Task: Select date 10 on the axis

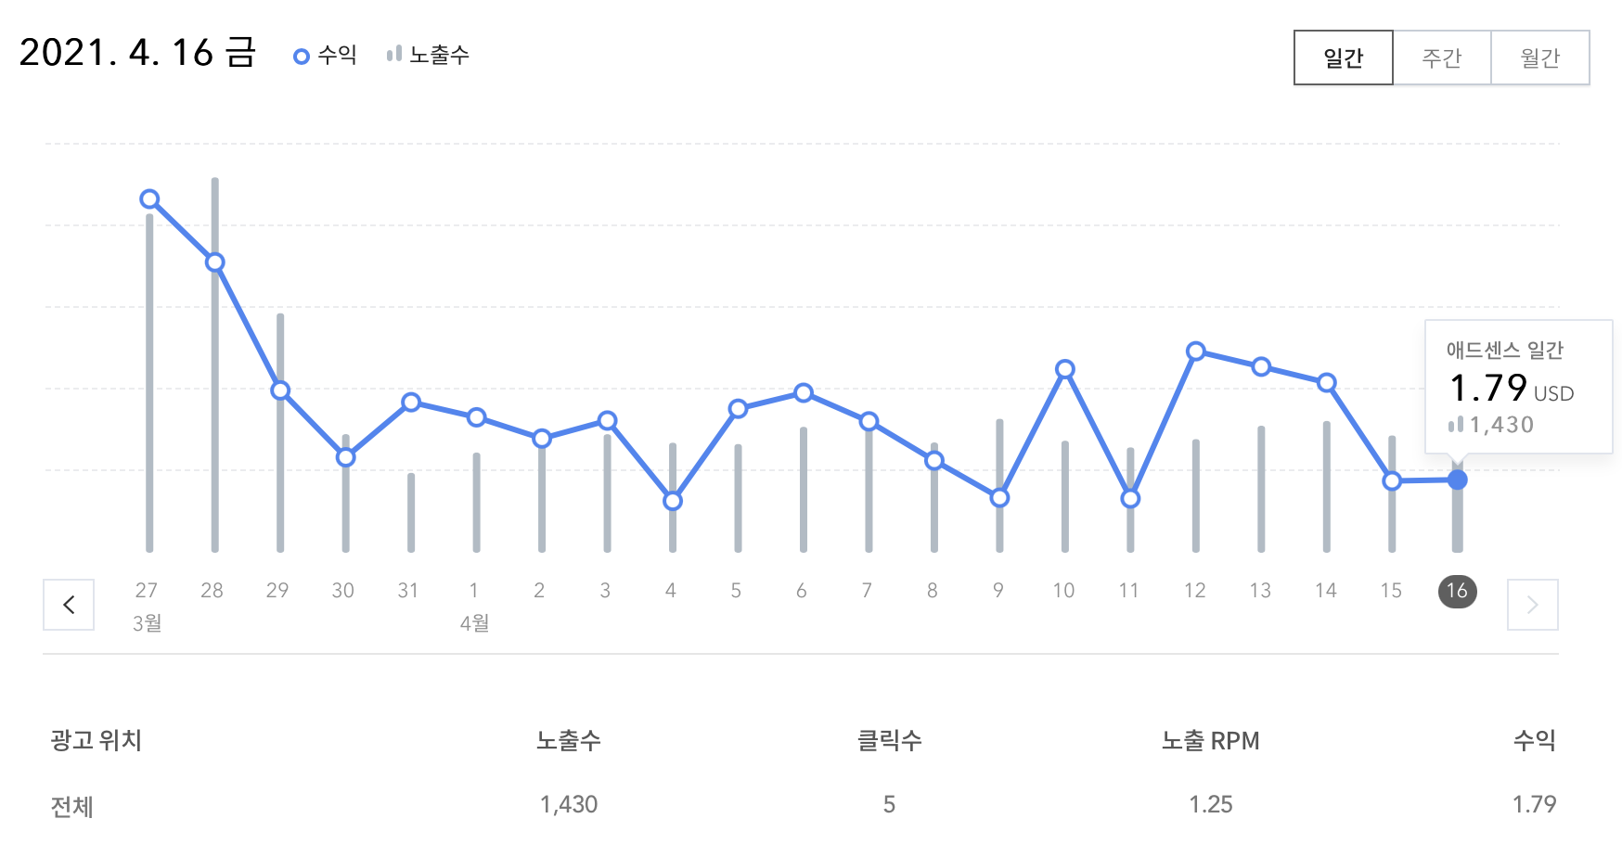Action: (x=1063, y=591)
